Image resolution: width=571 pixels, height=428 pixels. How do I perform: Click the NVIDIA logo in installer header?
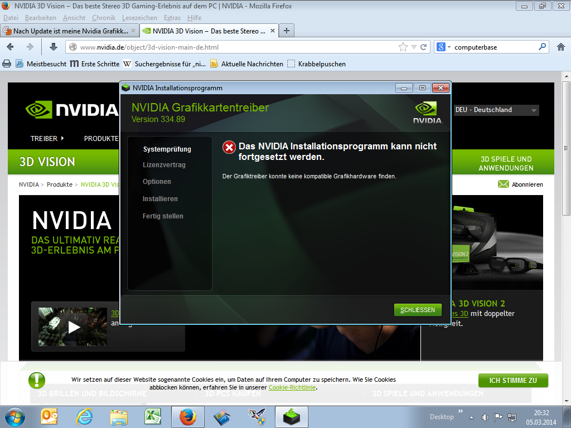tap(428, 113)
